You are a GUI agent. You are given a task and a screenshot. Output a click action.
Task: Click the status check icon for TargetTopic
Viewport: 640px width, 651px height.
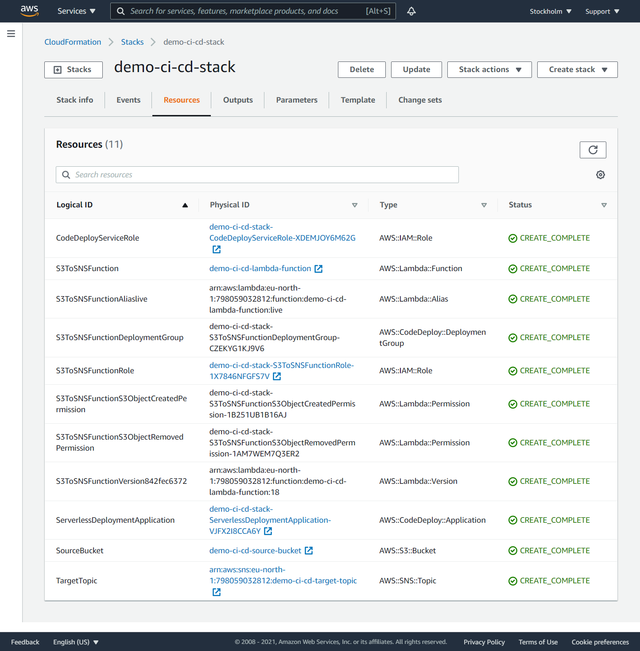(x=513, y=581)
